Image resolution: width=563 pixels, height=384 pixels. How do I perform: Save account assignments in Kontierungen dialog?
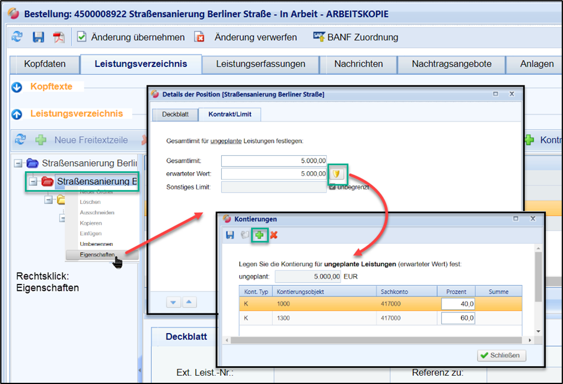[x=230, y=235]
